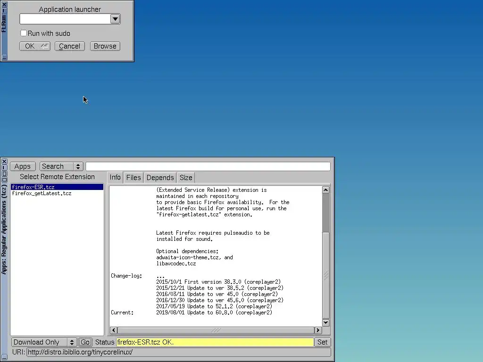Click the search text field in Apps window
The width and height of the screenshot is (483, 362).
(208, 166)
